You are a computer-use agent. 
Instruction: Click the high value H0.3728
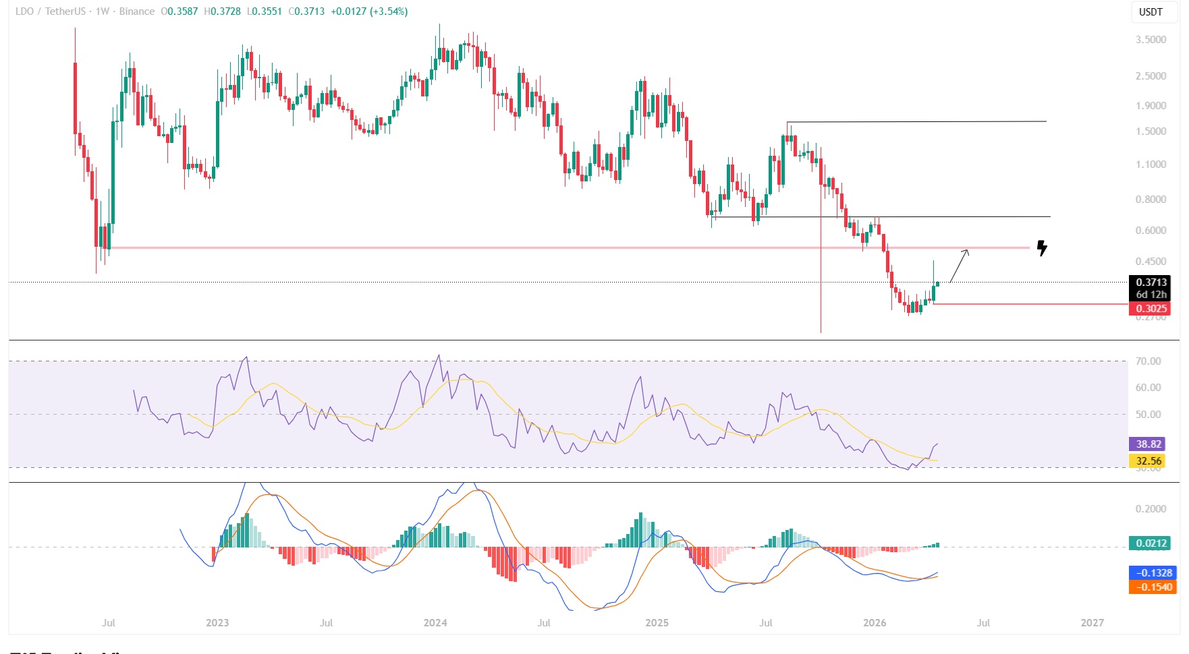tap(222, 11)
